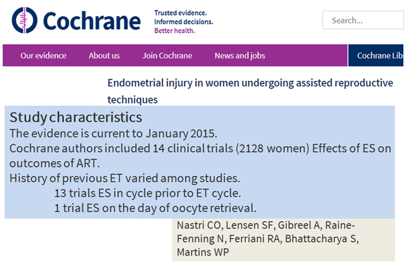406x266 pixels.
Task: Click the Better health tagline line
Action: tap(175, 31)
